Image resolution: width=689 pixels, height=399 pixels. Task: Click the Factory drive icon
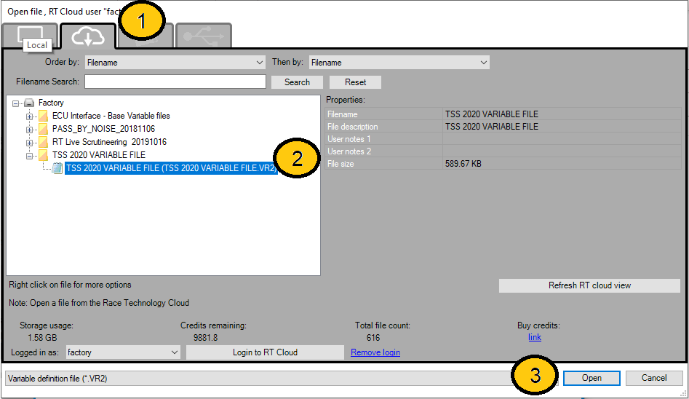point(29,103)
